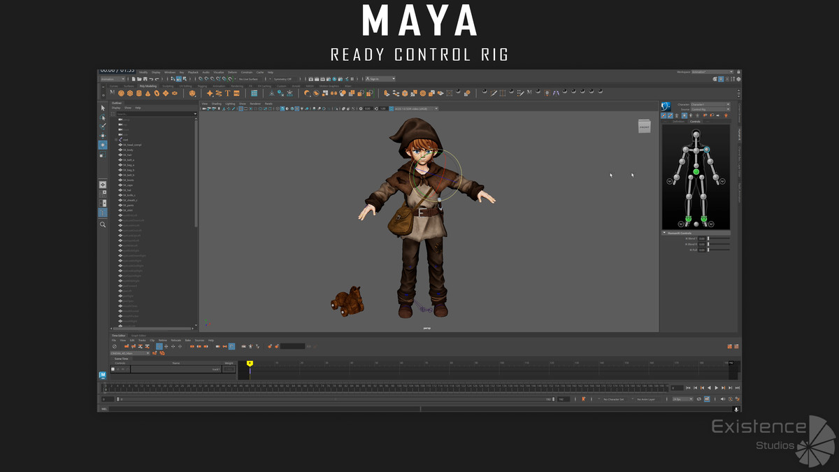Toggle the outliner panel button in toolbox
Screen dimensions: 839x472
103,212
